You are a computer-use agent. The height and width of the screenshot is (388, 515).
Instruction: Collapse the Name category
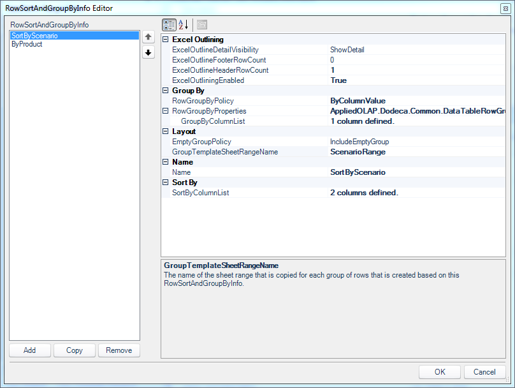166,162
